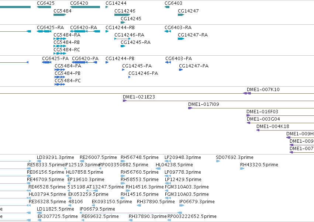Select clone DME1-007K10
This screenshot has width=314, height=222.
click(263, 90)
